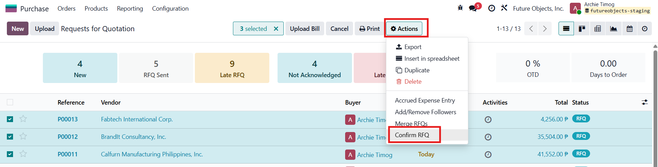
Task: Open vendor Fabtech International Corp. link
Action: 137,119
